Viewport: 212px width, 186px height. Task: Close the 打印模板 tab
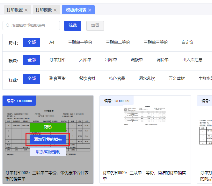55,10
